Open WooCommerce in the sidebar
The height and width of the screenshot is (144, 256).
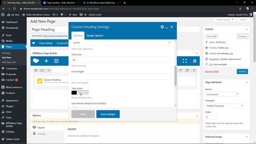click(x=13, y=87)
